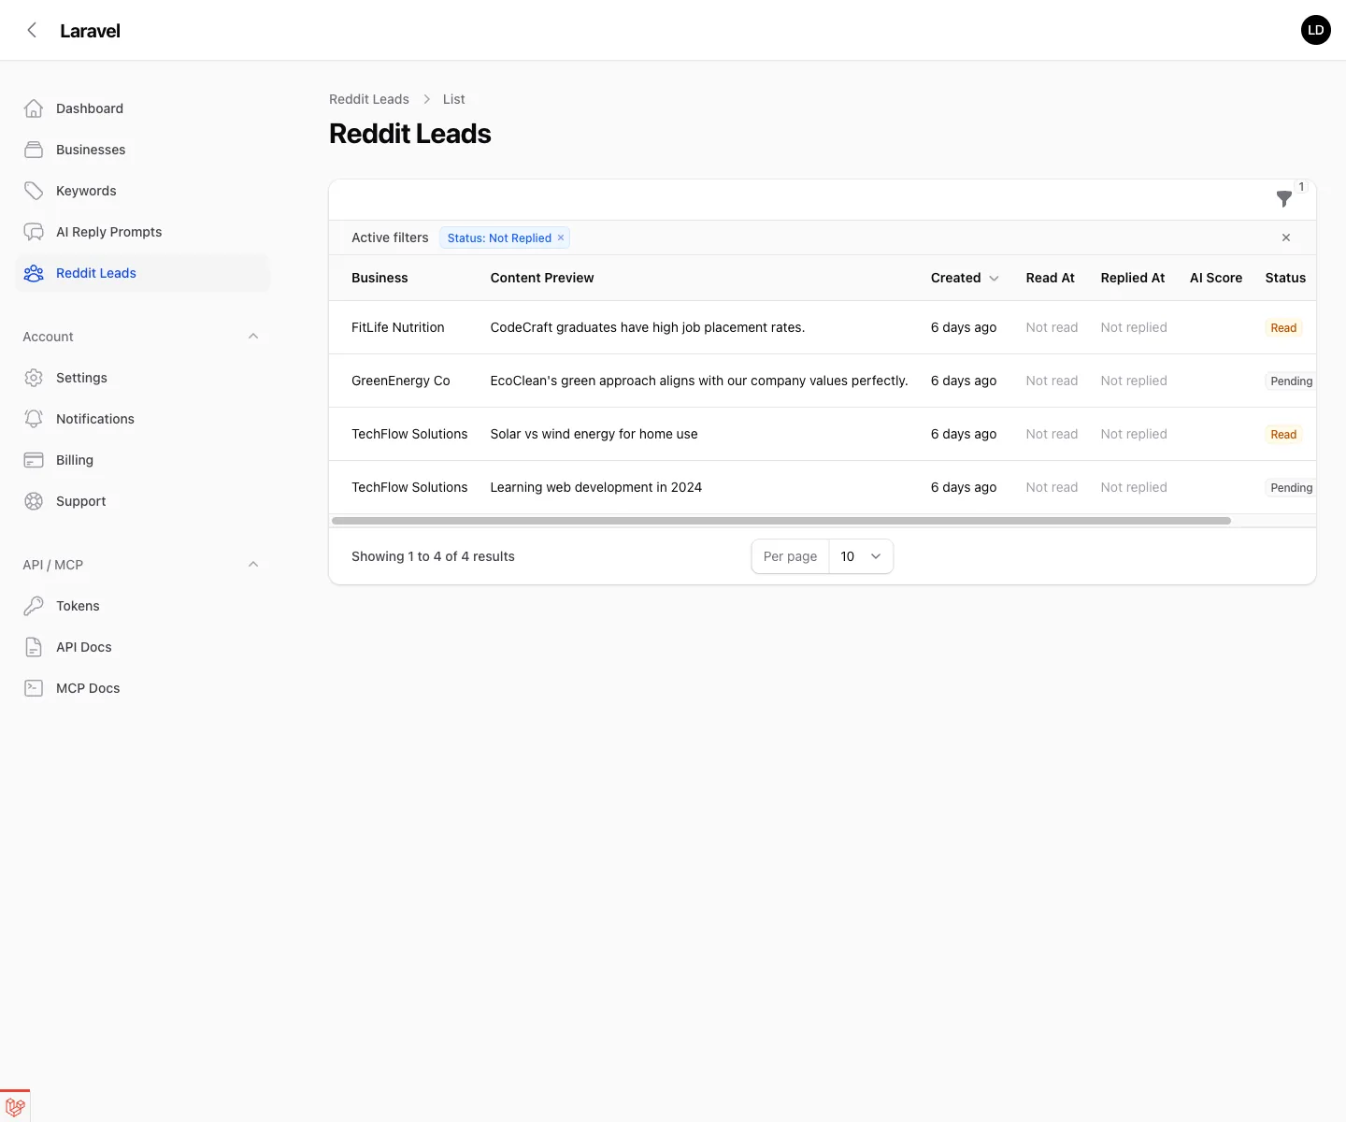Open the MCP Docs menu item
The height and width of the screenshot is (1122, 1346).
point(87,687)
